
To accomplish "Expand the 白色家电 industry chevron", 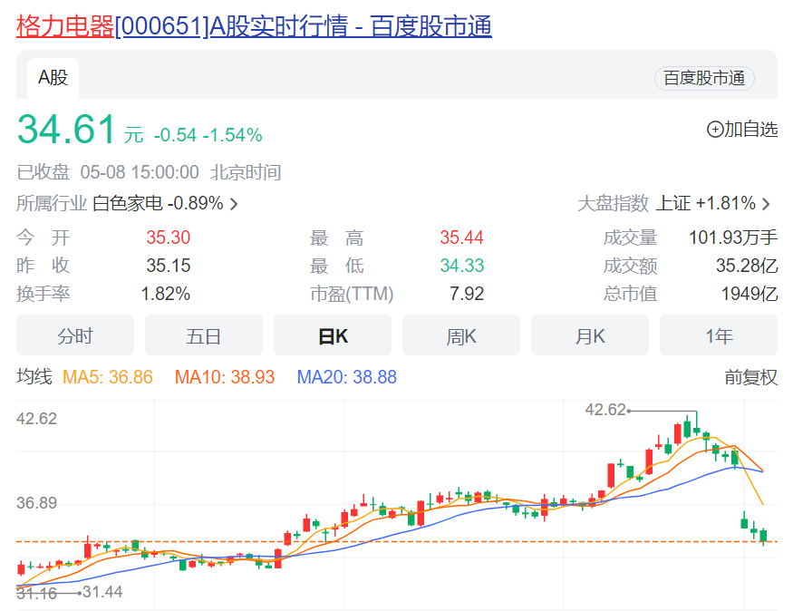I will 234,204.
